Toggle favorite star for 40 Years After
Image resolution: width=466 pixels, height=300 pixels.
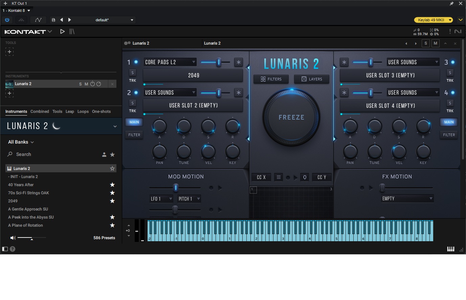(112, 185)
